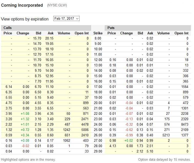Viewport: 194px width, 163px height.
Task: Select call open interest 563
Action: [x=86, y=108]
